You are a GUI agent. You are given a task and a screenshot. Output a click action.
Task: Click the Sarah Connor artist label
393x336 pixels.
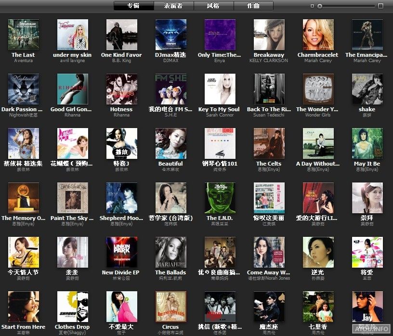pos(220,115)
